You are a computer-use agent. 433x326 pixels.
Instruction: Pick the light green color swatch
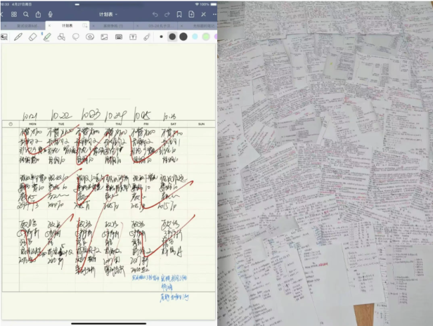[x=206, y=37]
